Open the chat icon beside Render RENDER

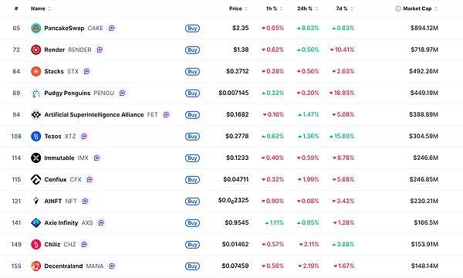pyautogui.click(x=100, y=49)
